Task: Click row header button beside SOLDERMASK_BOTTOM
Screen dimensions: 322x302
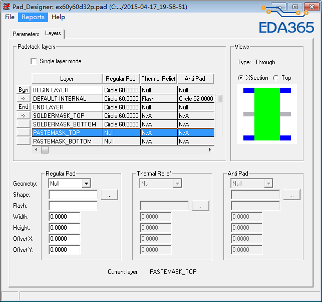Action: [x=24, y=124]
